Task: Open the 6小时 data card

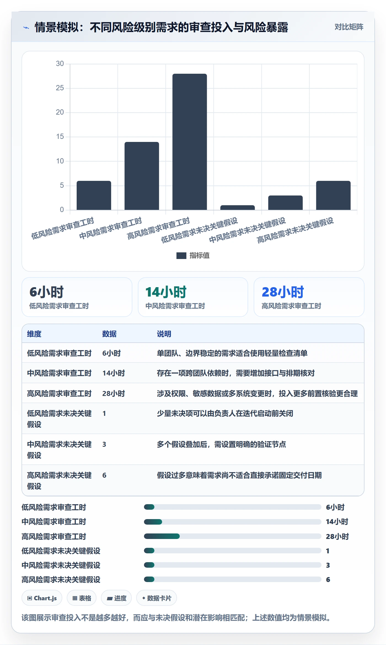Action: point(77,297)
